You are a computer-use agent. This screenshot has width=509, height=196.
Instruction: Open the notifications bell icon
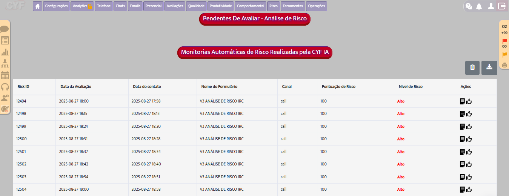coord(479,6)
